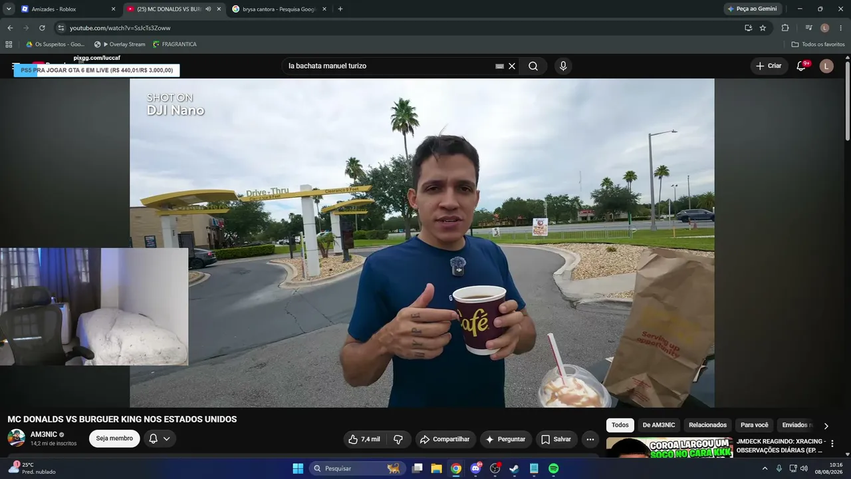Open Steam from the taskbar
The width and height of the screenshot is (851, 479).
coord(514,468)
